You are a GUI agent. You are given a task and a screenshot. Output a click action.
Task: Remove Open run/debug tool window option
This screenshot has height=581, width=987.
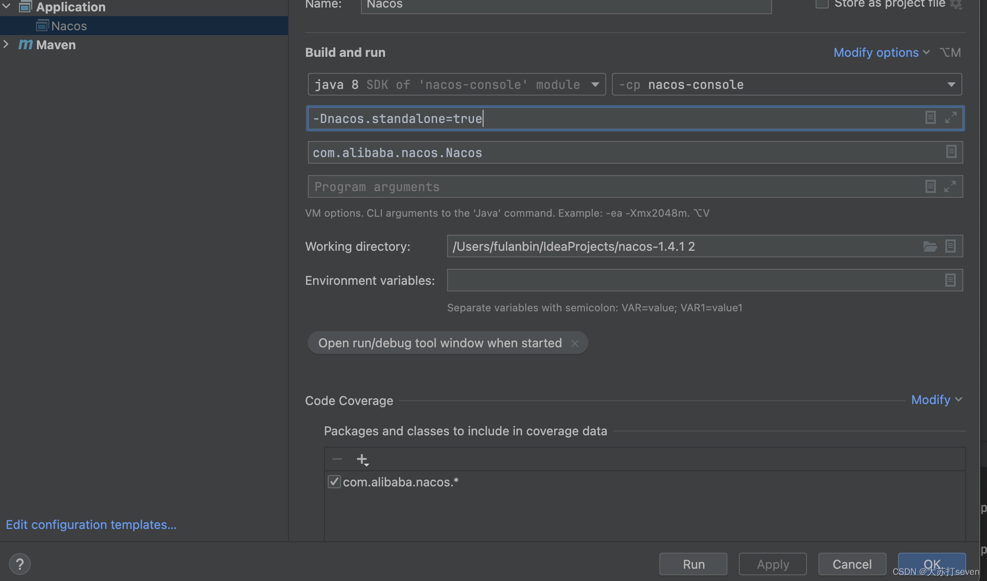pyautogui.click(x=574, y=343)
